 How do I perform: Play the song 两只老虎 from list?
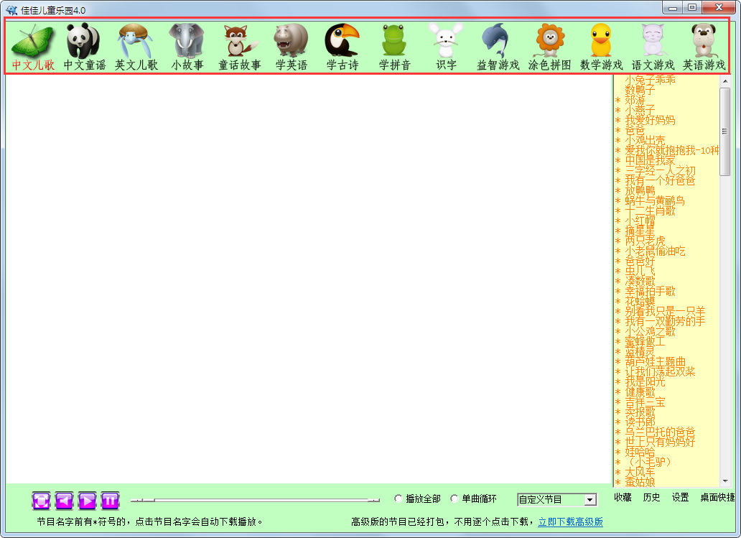tap(645, 241)
